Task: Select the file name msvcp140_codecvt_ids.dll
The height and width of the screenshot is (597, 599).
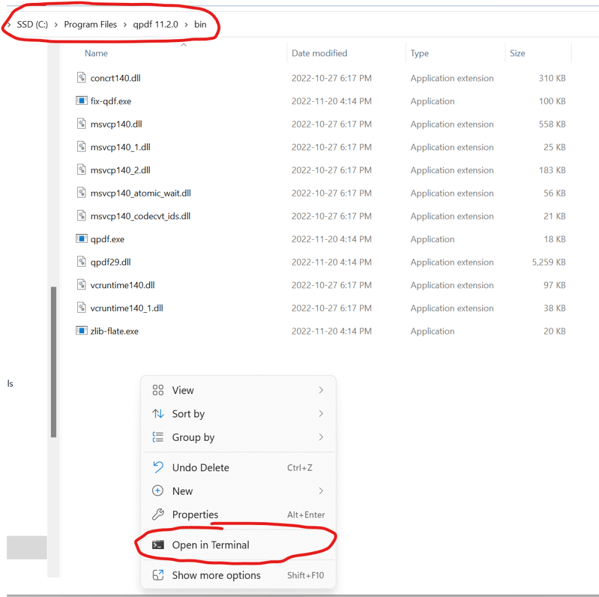Action: (140, 216)
